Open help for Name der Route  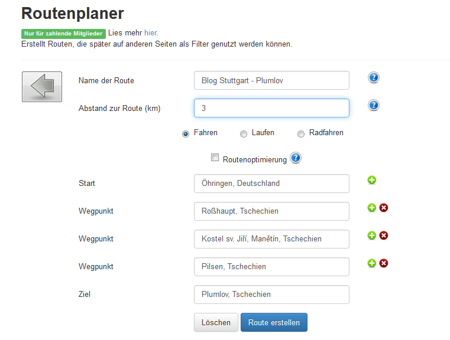pyautogui.click(x=373, y=78)
